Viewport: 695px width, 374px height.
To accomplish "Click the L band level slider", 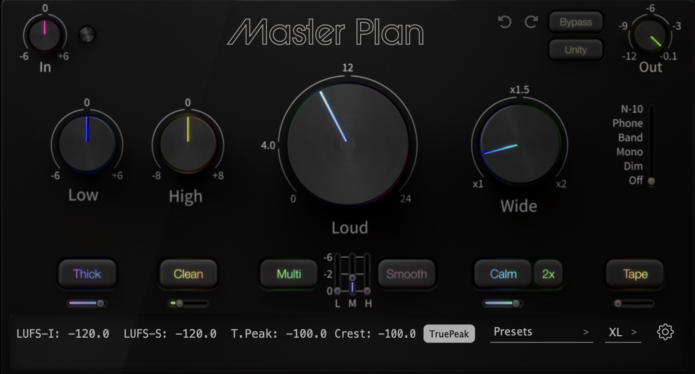I will (338, 274).
